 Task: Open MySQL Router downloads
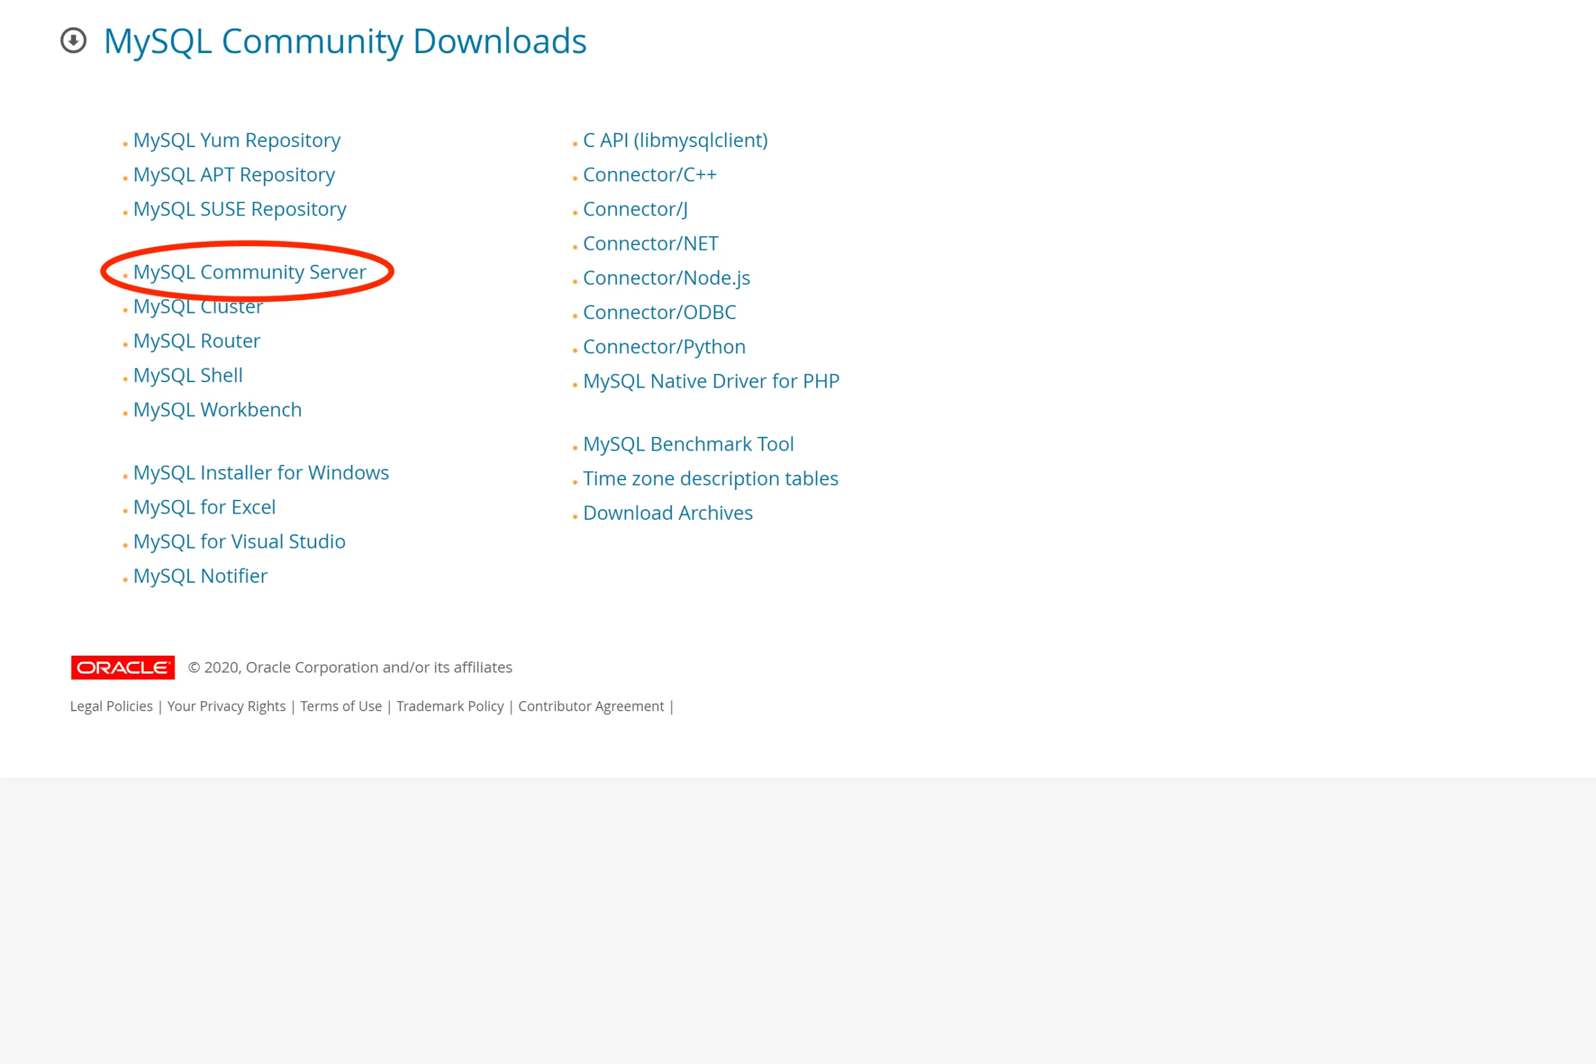[197, 341]
